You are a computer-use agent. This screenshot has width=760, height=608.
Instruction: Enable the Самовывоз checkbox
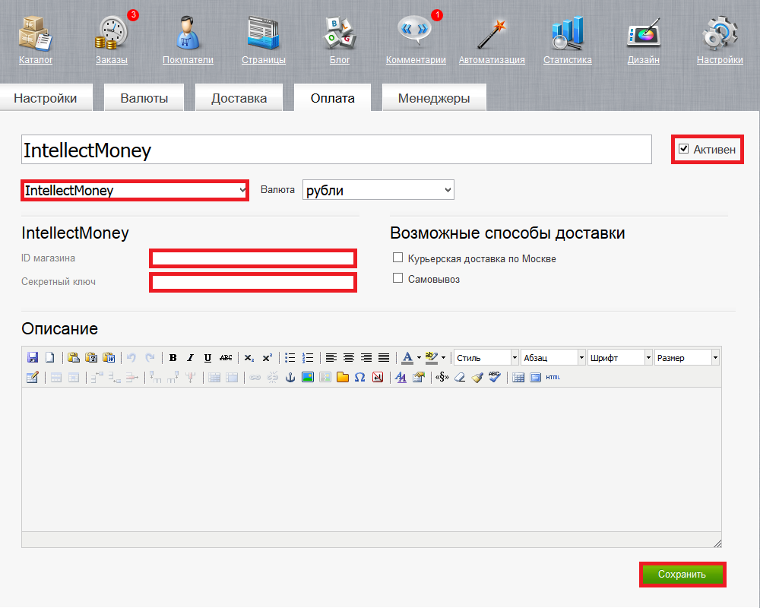397,279
